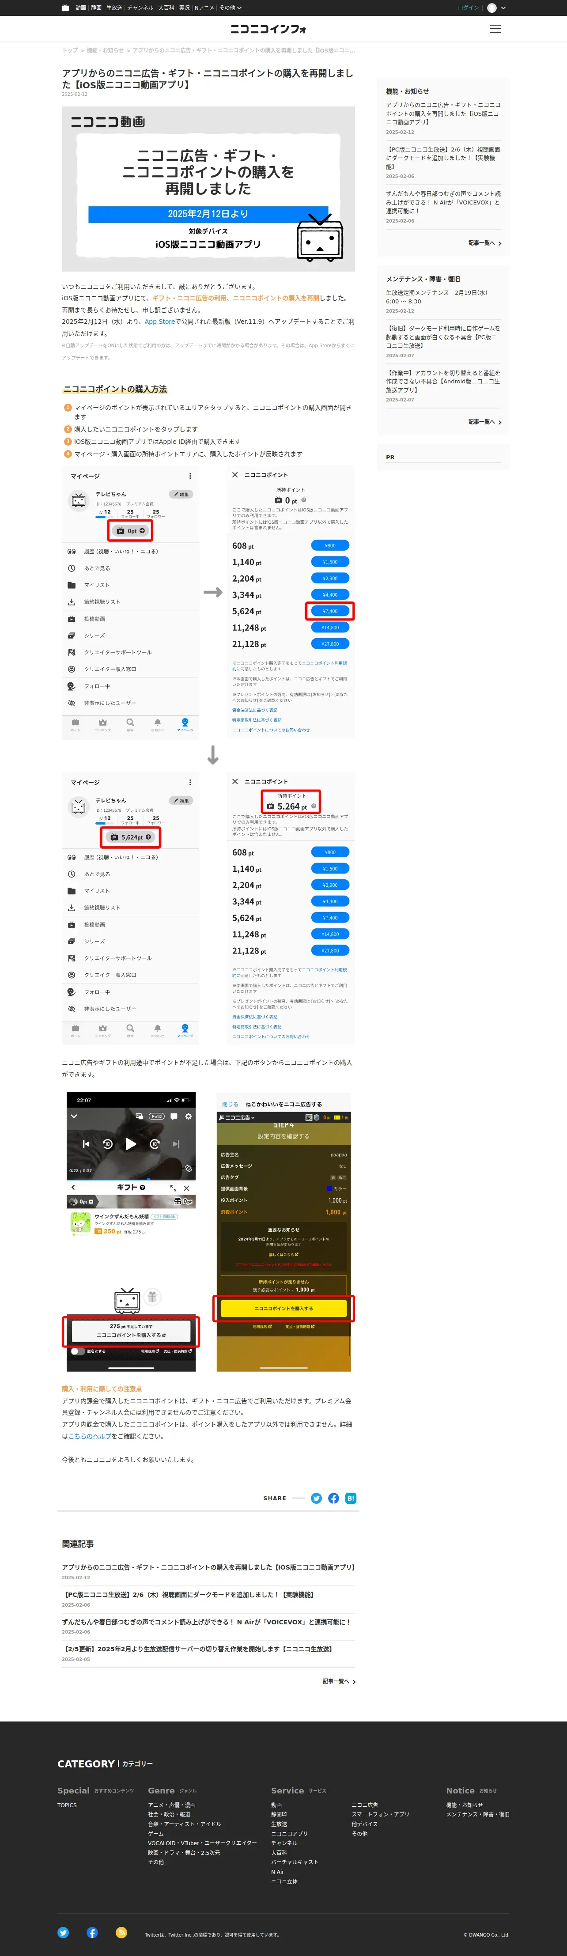
Task: Click 記事一覧へ under メンテナンス sidebar
Action: coord(484,421)
